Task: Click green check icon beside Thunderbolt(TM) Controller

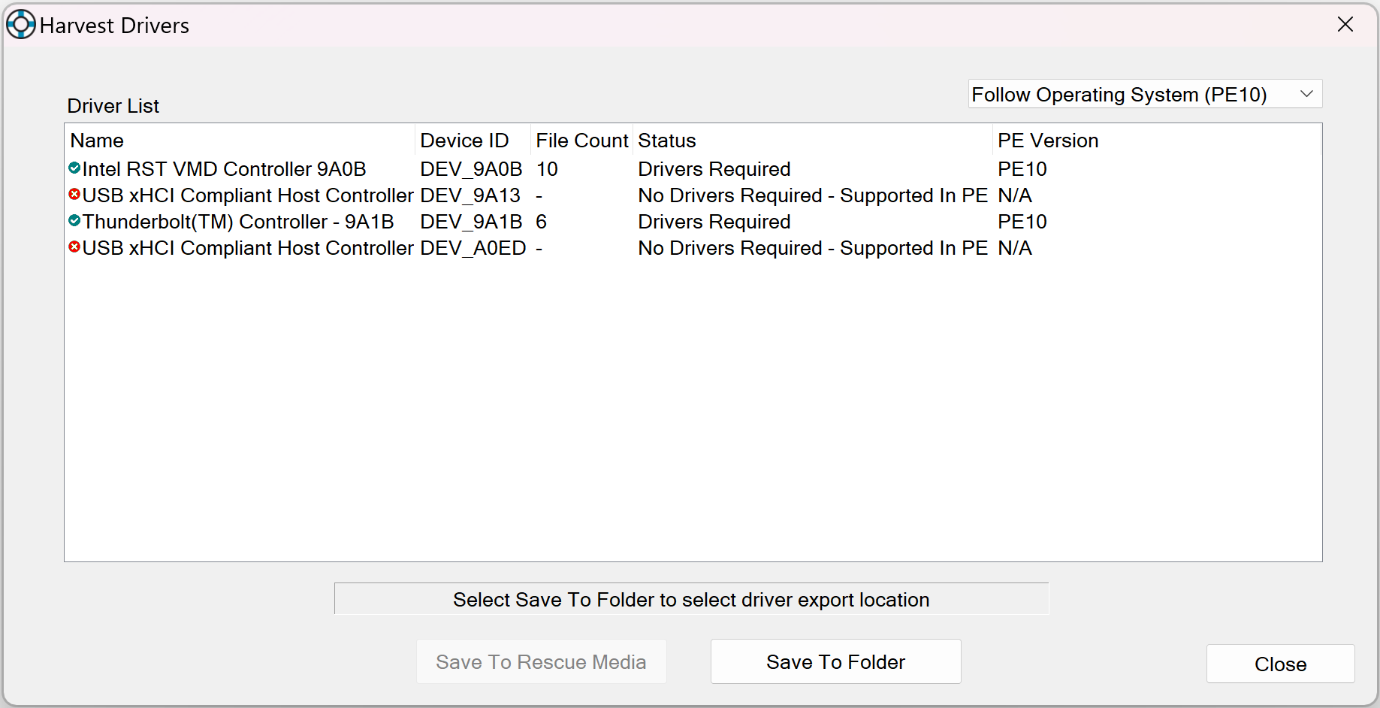Action: 74,221
